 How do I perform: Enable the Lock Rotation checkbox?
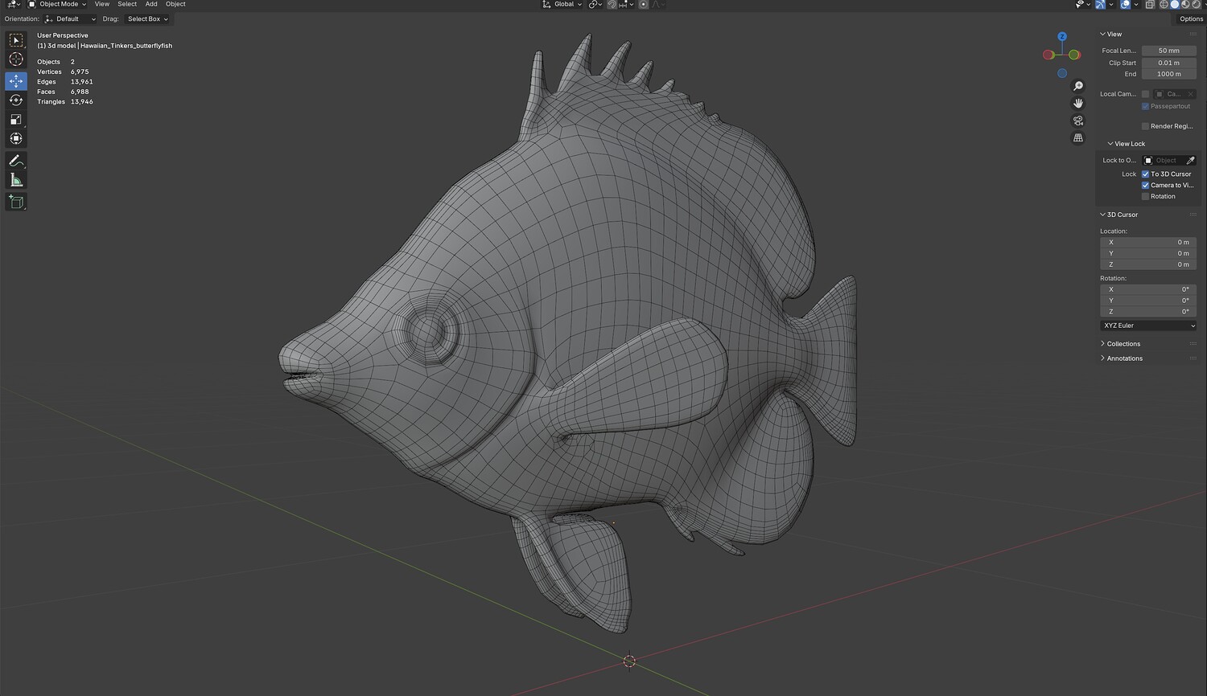(1145, 197)
